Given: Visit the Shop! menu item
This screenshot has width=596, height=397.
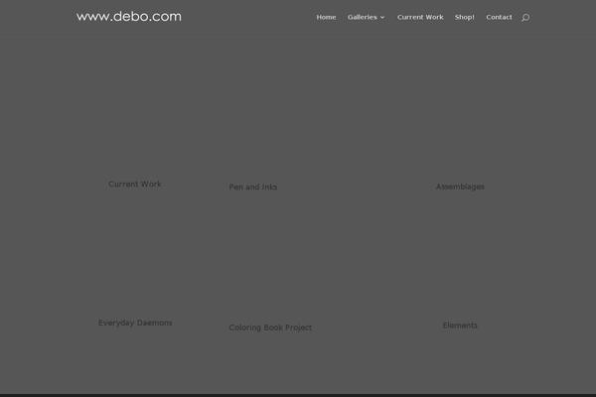Looking at the screenshot, I should pyautogui.click(x=465, y=17).
